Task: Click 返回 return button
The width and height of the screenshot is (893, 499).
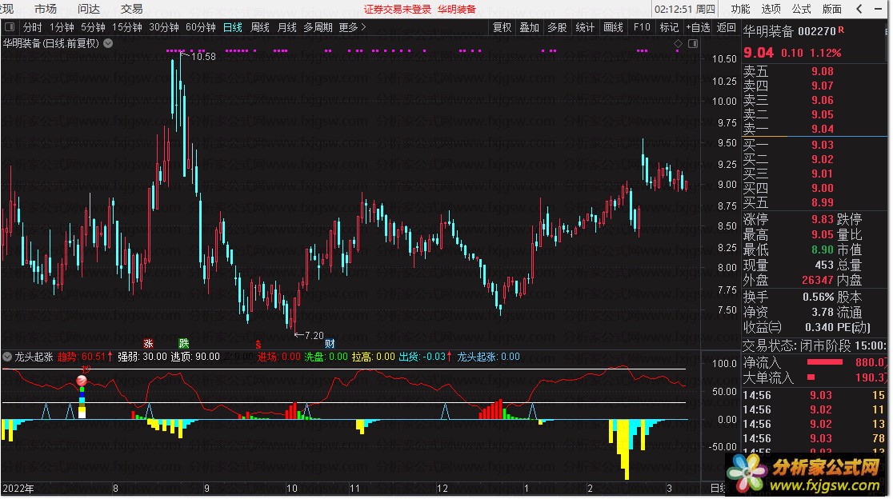Action: point(726,26)
